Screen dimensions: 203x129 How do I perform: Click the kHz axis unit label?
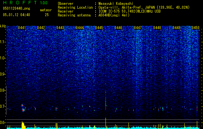[3, 26]
